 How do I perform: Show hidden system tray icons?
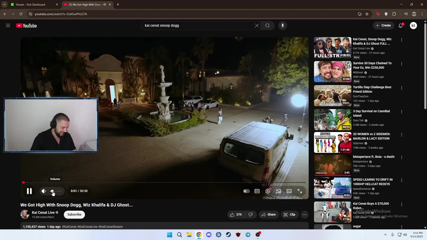[x=385, y=235]
